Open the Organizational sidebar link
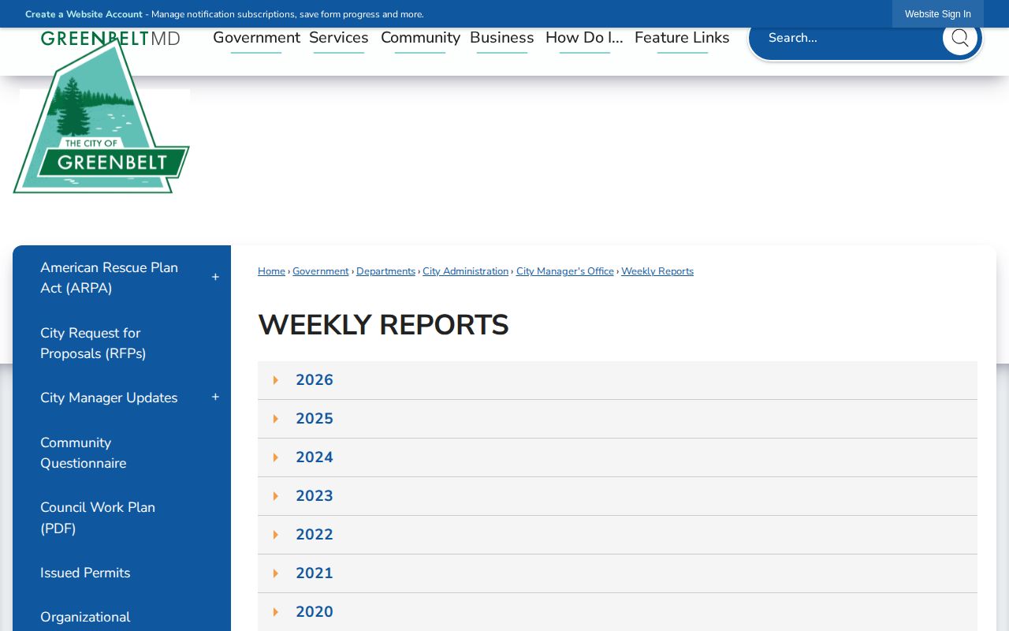 pos(85,617)
